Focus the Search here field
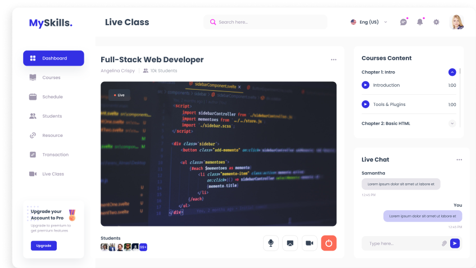This screenshot has width=476, height=268. 265,22
